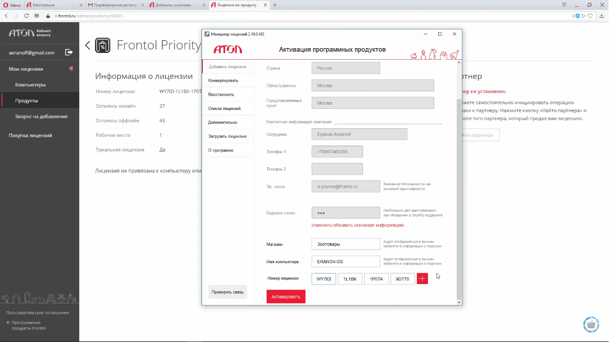Click the Изменить/обновить основную информацию link
This screenshot has width=609, height=342.
coord(358,225)
